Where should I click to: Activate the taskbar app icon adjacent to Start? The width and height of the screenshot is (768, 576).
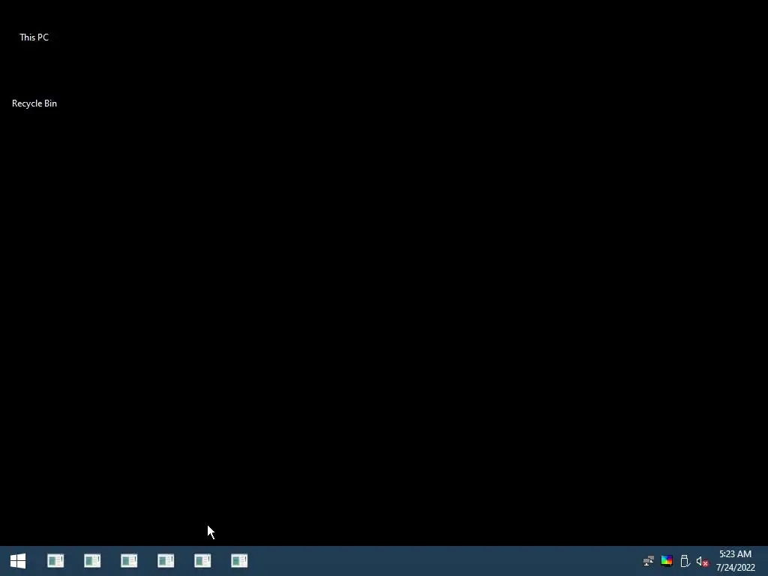point(55,561)
